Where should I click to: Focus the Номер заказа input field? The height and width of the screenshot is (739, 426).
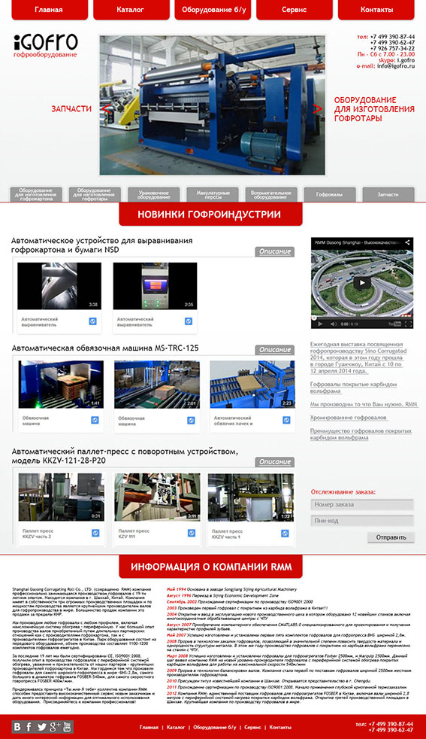coord(362,505)
